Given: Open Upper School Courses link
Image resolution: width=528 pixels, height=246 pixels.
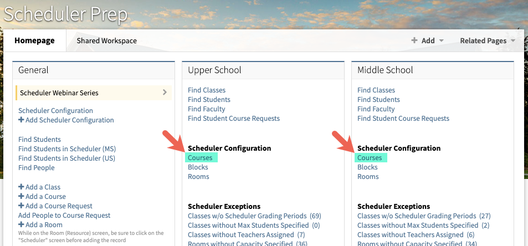Looking at the screenshot, I should coord(200,158).
